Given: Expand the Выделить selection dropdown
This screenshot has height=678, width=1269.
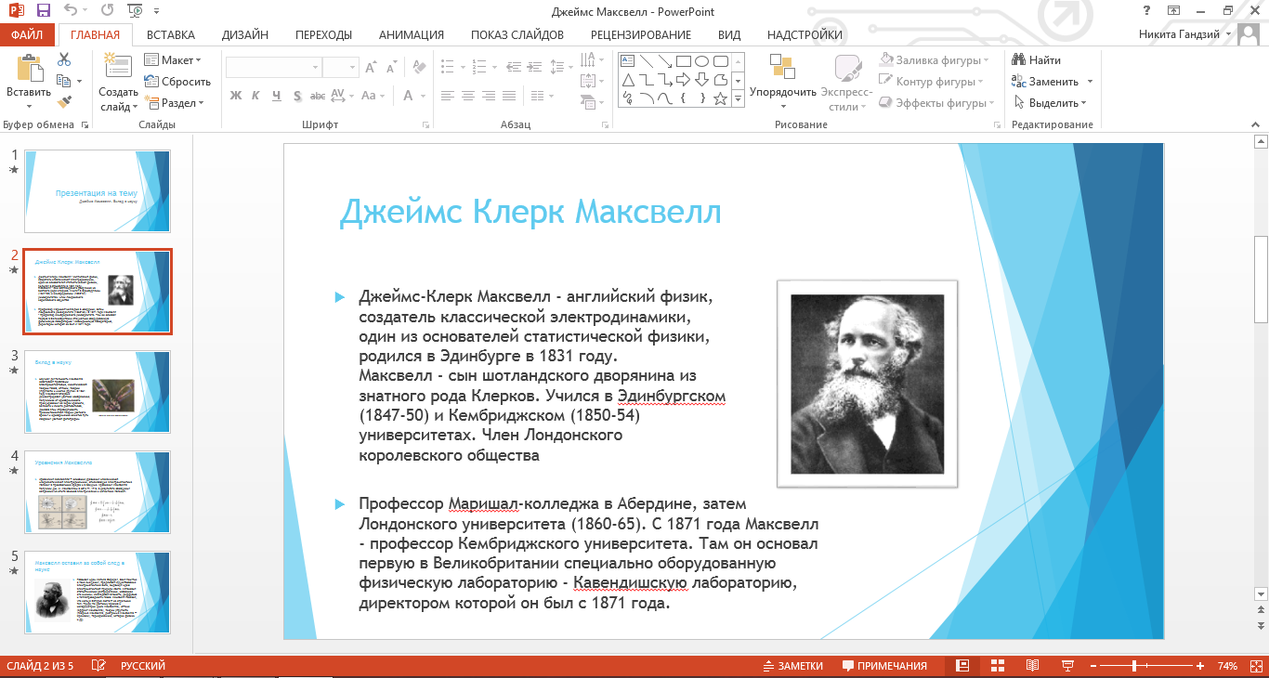Looking at the screenshot, I should coord(1051,103).
